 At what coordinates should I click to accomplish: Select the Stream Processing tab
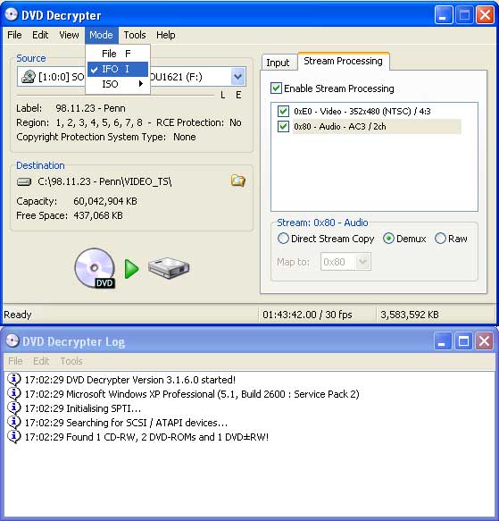coord(344,61)
